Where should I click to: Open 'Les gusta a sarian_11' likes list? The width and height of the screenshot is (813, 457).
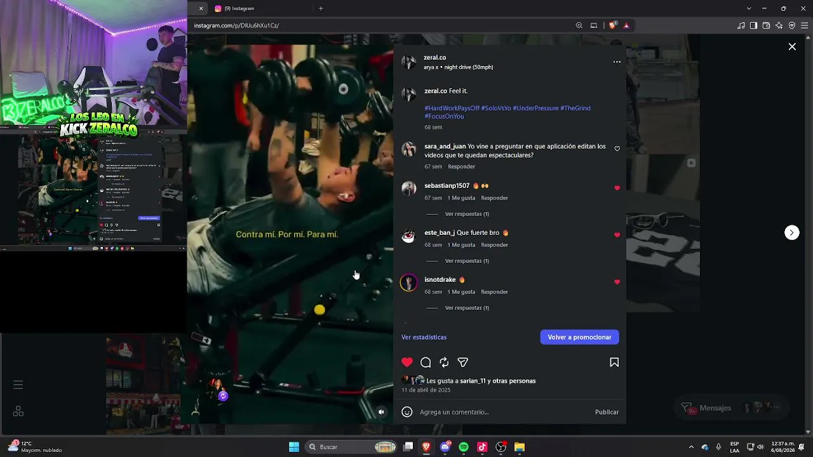tap(481, 381)
